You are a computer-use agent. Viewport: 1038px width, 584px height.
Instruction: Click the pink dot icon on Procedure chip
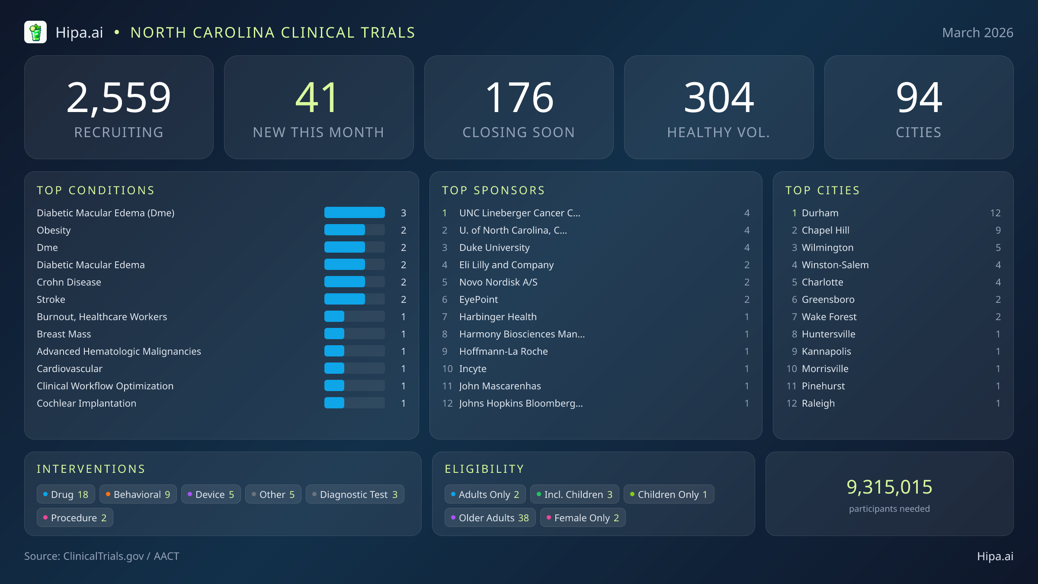click(45, 517)
